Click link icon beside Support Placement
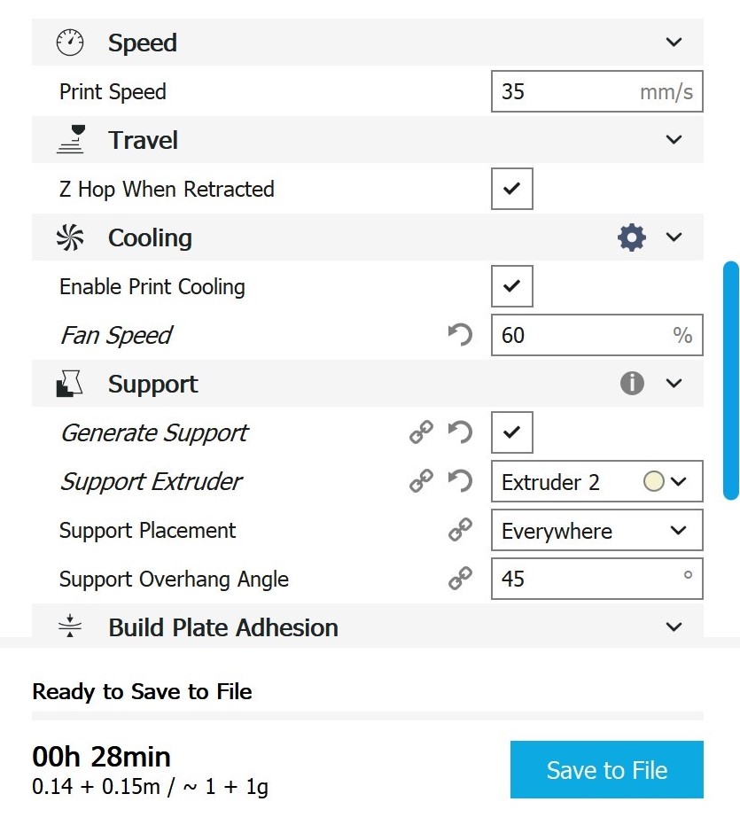Image resolution: width=740 pixels, height=825 pixels. click(459, 531)
